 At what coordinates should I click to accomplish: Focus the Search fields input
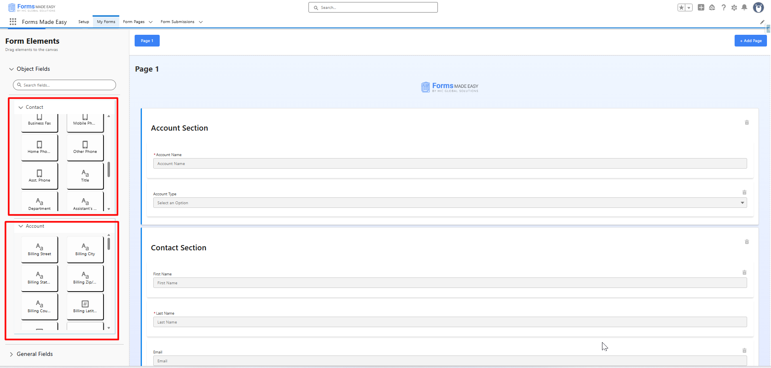(65, 85)
